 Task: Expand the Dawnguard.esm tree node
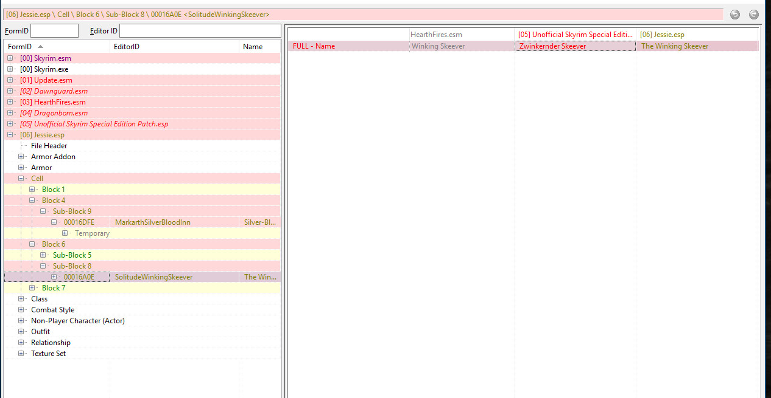tap(10, 91)
